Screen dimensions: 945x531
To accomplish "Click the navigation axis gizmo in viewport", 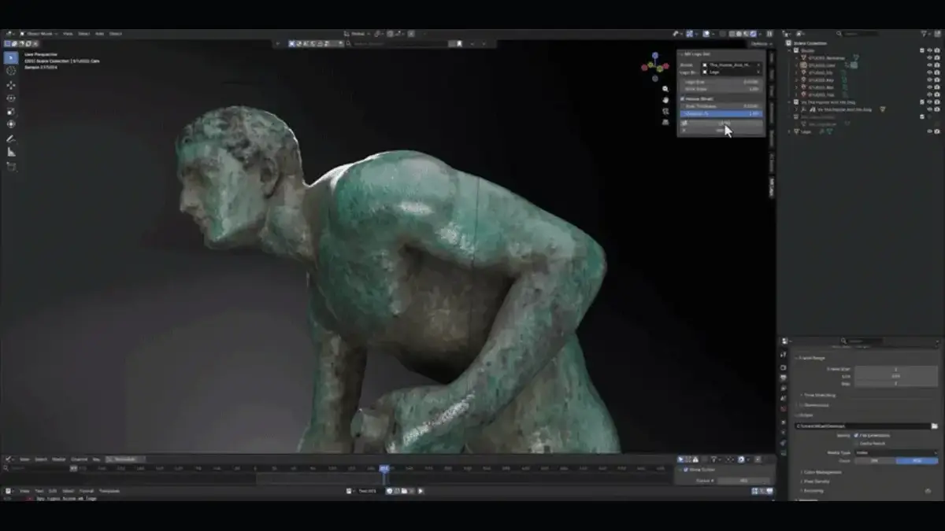I will [655, 66].
